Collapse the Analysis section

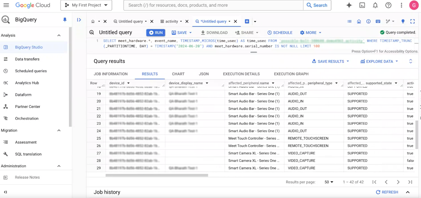point(59,35)
